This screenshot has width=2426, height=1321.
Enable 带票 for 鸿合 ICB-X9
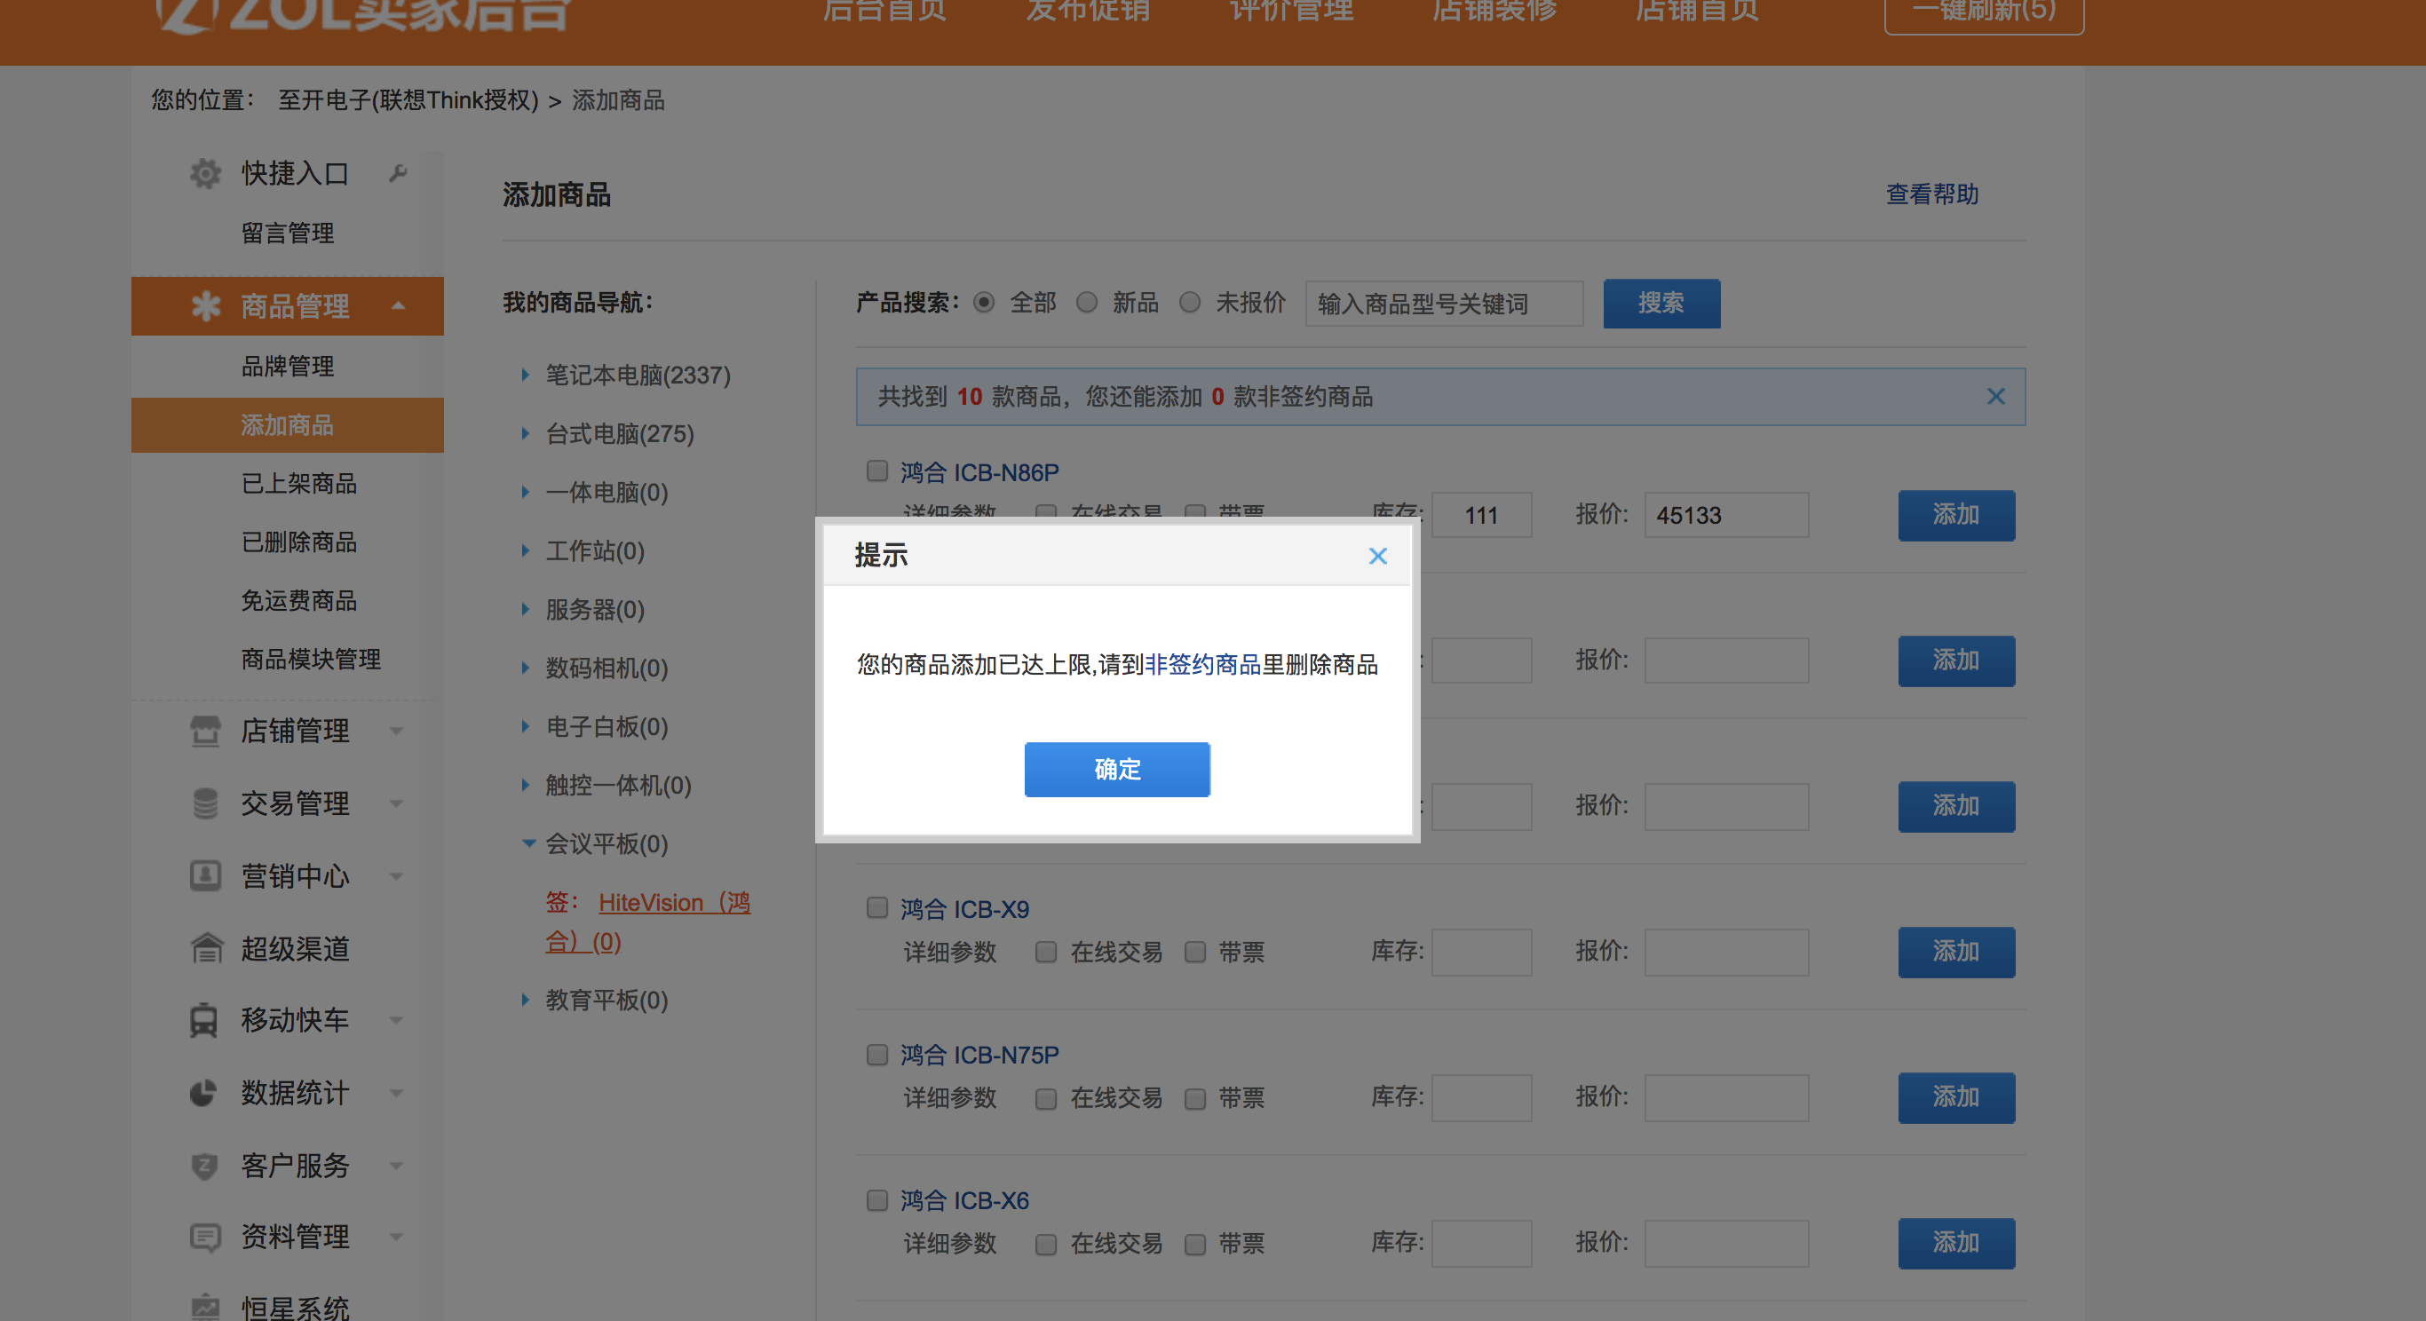click(x=1195, y=952)
